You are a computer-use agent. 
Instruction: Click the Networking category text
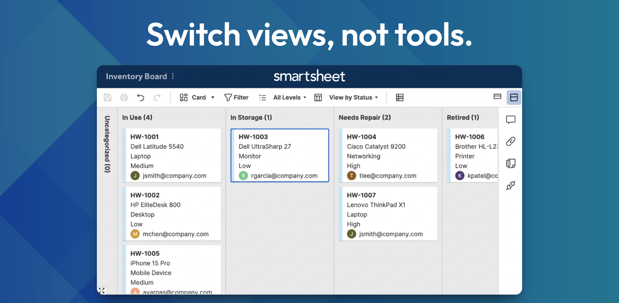[x=364, y=156]
